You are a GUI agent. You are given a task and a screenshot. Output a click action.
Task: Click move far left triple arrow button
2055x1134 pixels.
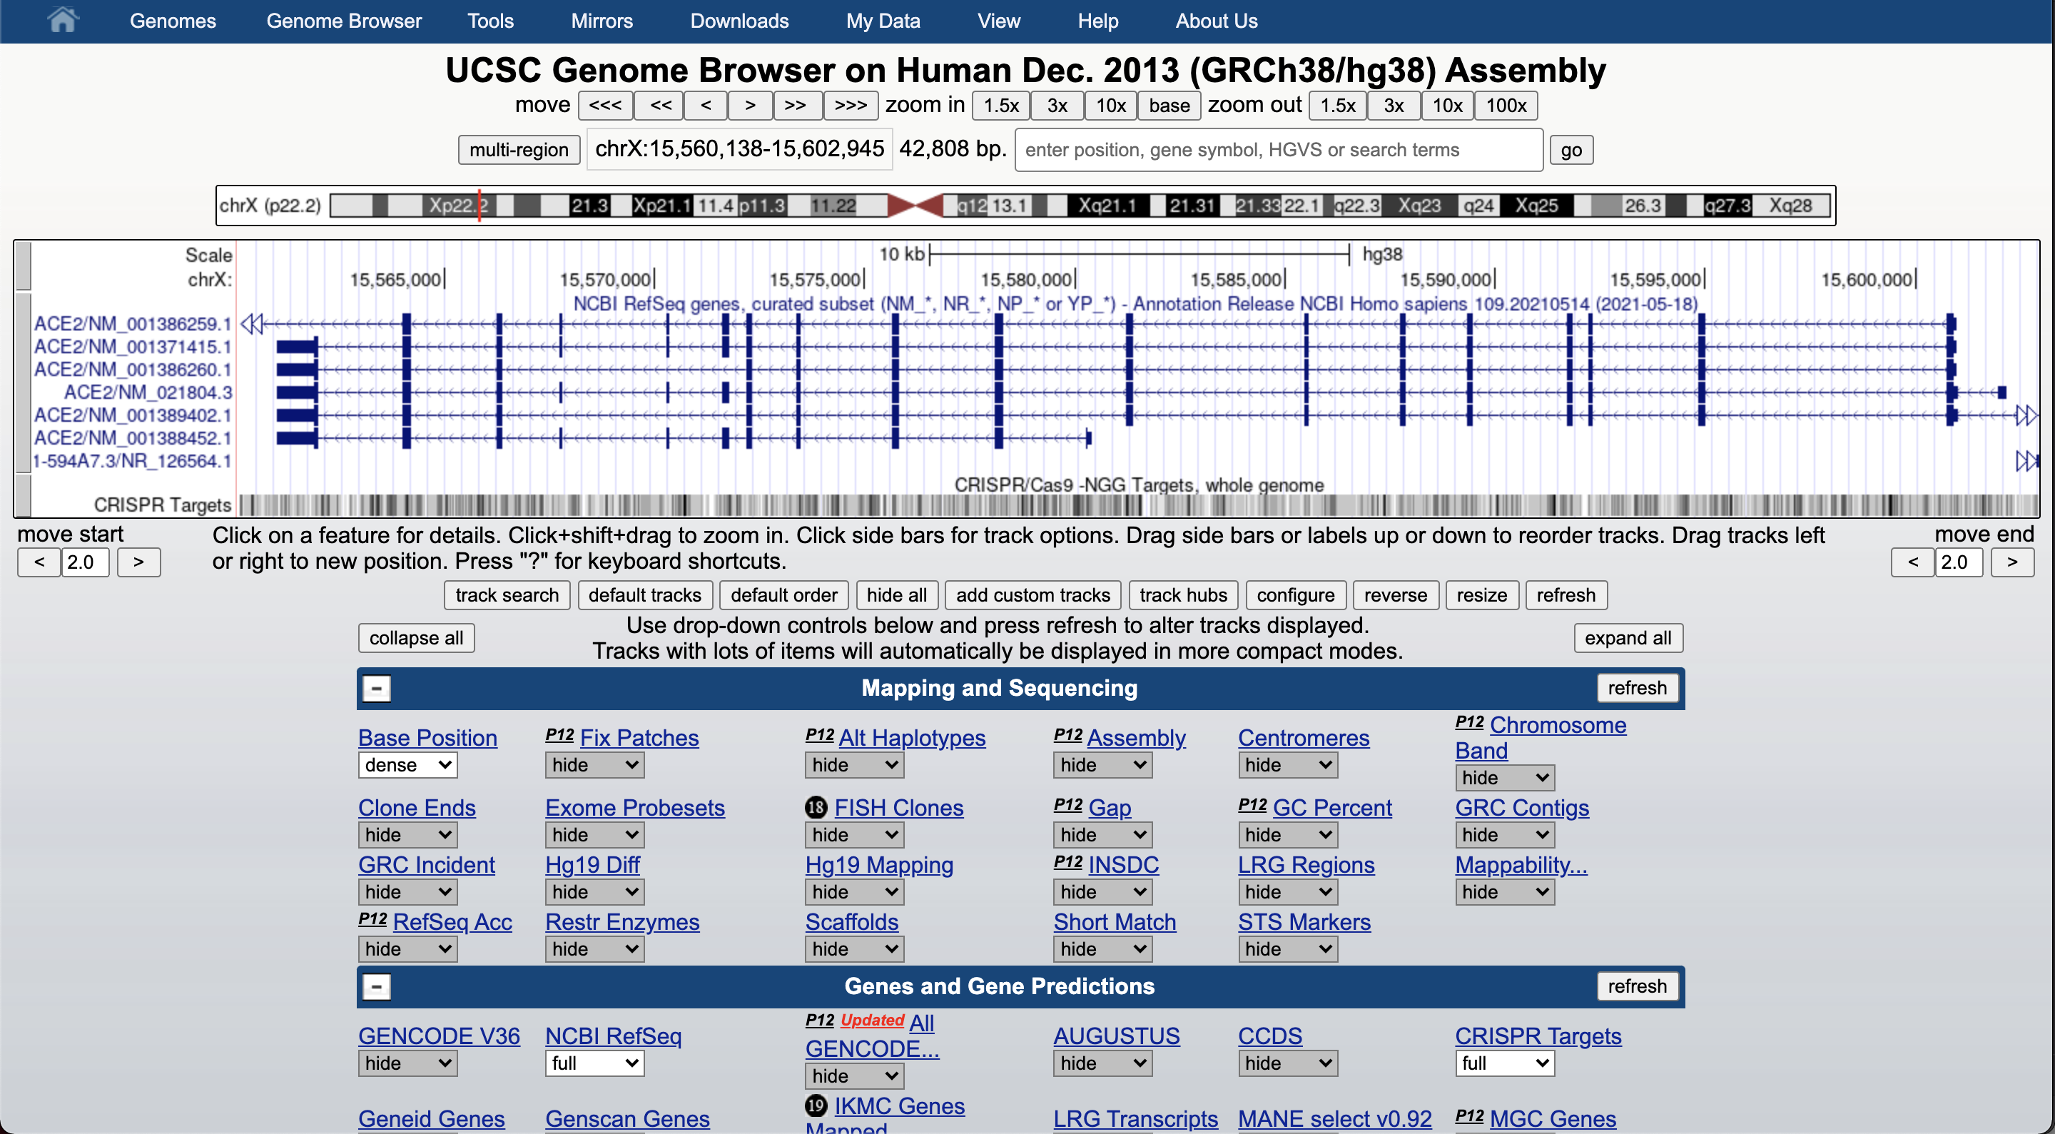[606, 106]
